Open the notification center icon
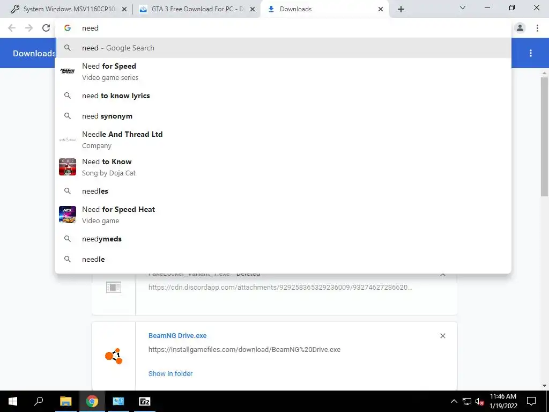The image size is (549, 412). (531, 401)
